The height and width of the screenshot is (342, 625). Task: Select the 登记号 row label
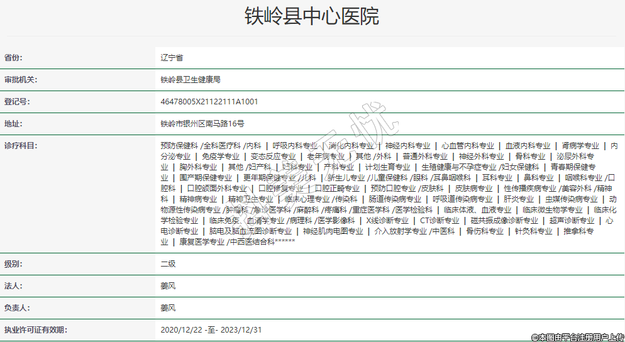pos(17,102)
